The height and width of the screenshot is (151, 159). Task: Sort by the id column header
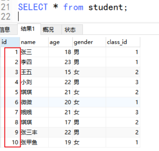click(10, 42)
